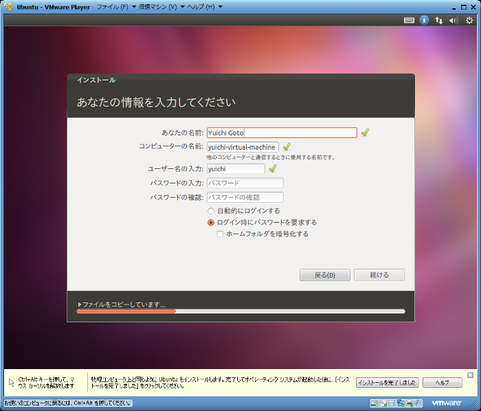Click the ヘルプ button in hint bar
Screen dimensions: 481x411
443,382
